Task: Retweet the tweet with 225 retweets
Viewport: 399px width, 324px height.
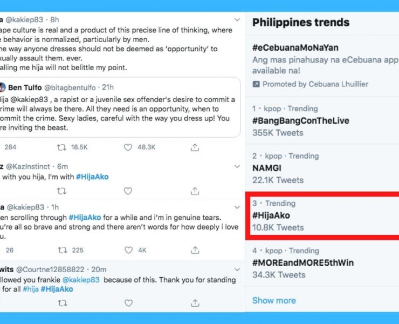Action: click(62, 250)
